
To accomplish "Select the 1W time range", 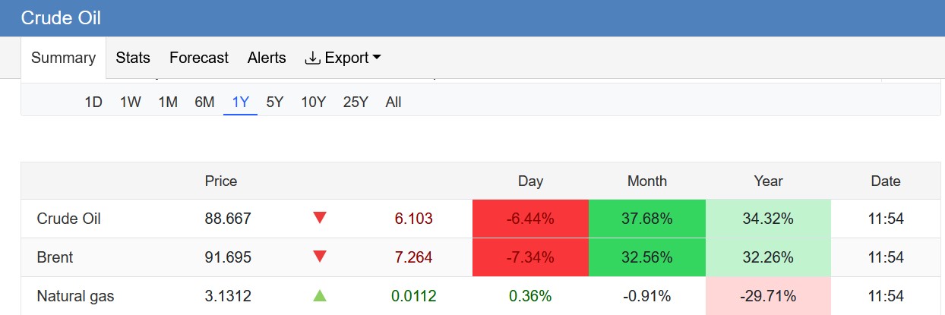I will [131, 102].
